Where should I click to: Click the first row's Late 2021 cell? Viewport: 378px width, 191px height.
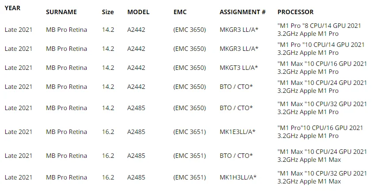18,30
